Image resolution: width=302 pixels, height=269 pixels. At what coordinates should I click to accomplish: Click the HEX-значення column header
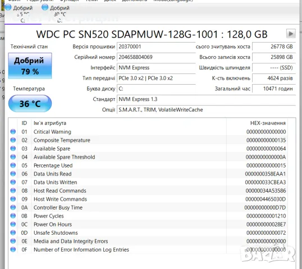point(268,123)
